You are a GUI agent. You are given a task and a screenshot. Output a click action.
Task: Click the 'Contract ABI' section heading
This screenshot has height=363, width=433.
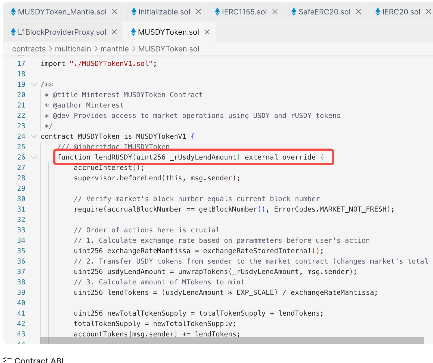pos(39,360)
